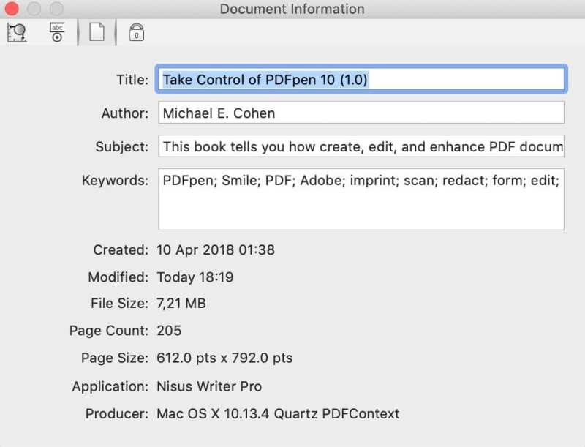Close the Document Information window
The image size is (585, 447).
[x=11, y=10]
